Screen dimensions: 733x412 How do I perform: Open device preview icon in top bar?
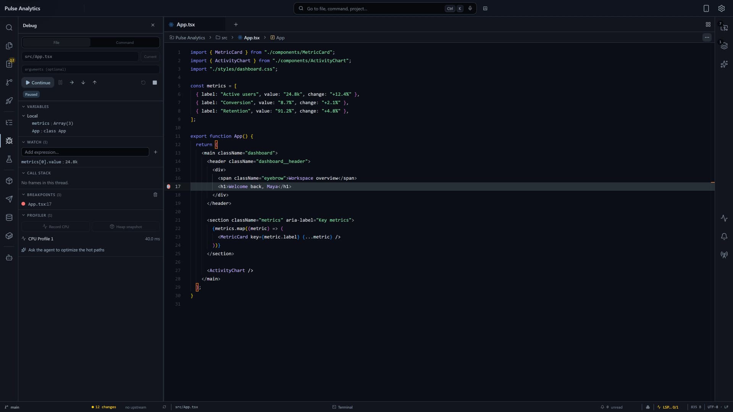[x=706, y=8]
